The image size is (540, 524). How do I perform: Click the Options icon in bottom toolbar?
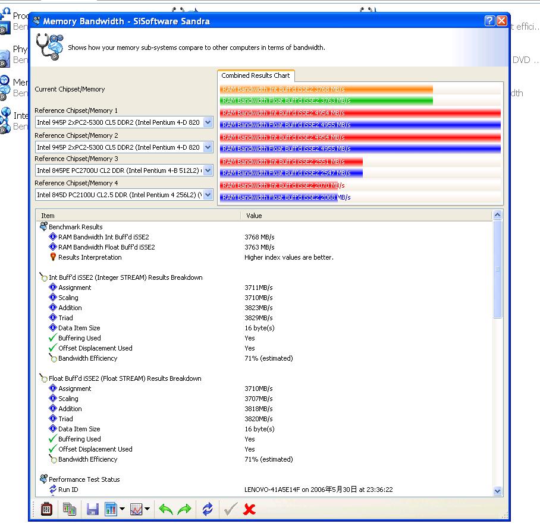47,509
